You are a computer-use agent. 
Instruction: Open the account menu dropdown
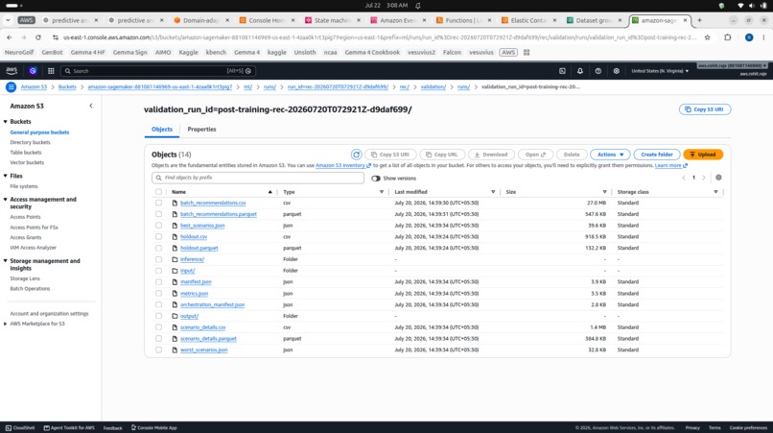coord(733,65)
